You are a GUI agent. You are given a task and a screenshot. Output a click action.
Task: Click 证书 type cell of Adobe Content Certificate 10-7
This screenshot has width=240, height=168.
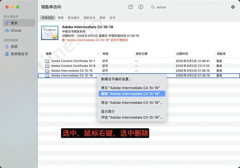pos(105,61)
